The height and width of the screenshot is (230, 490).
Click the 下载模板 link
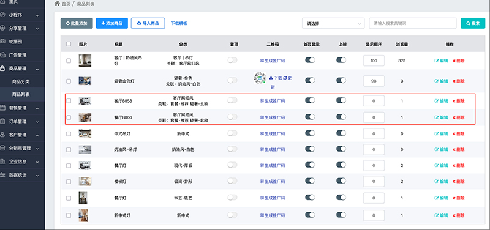click(x=179, y=23)
